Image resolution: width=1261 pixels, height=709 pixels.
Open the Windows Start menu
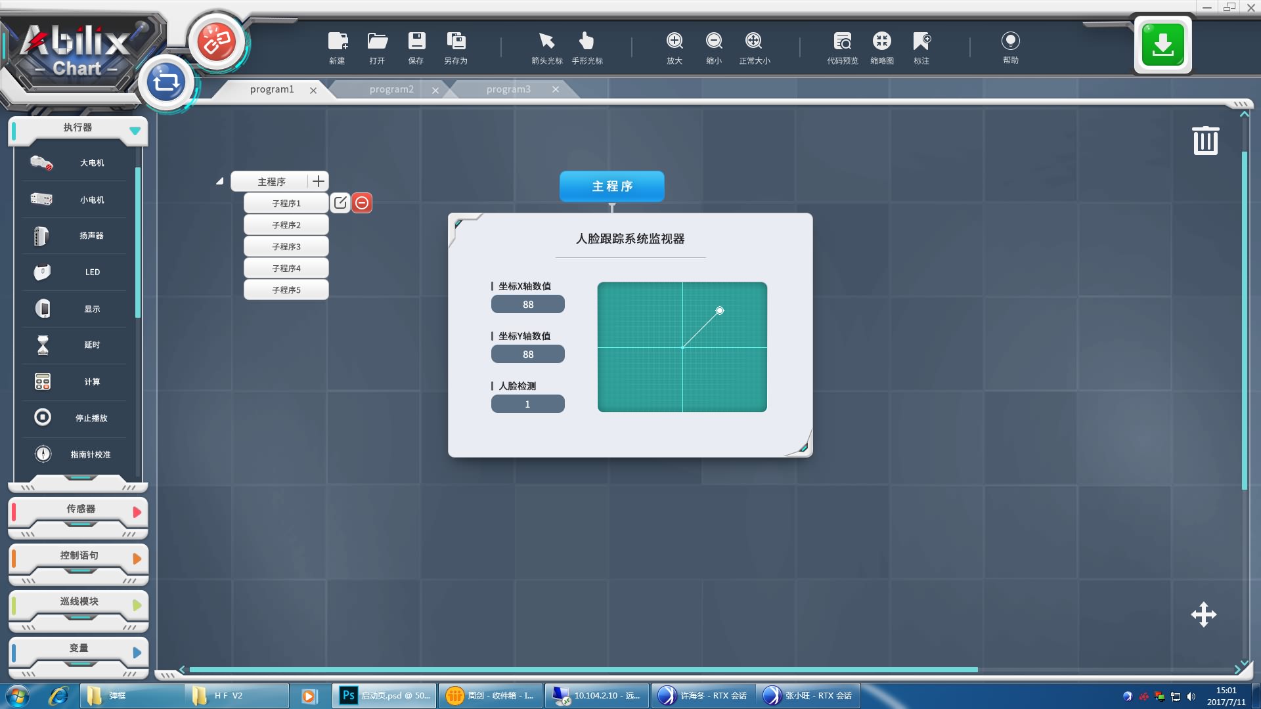17,696
